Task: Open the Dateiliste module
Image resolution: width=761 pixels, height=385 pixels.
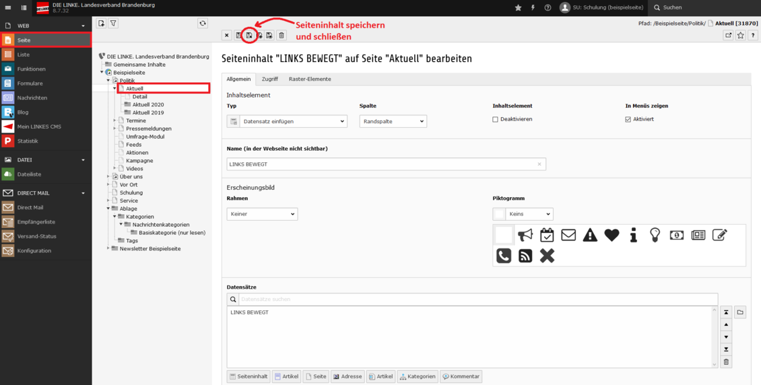Action: click(46, 174)
